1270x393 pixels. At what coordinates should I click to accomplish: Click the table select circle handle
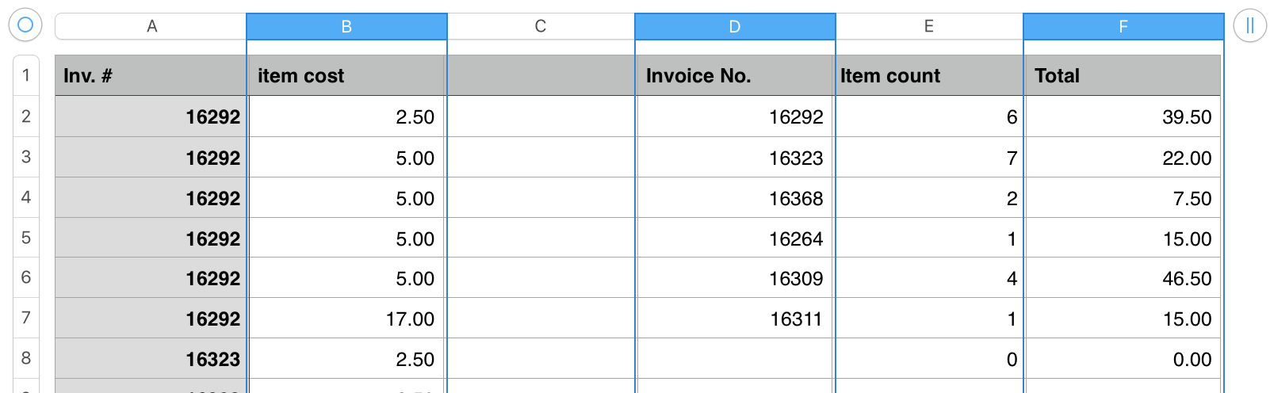click(25, 25)
